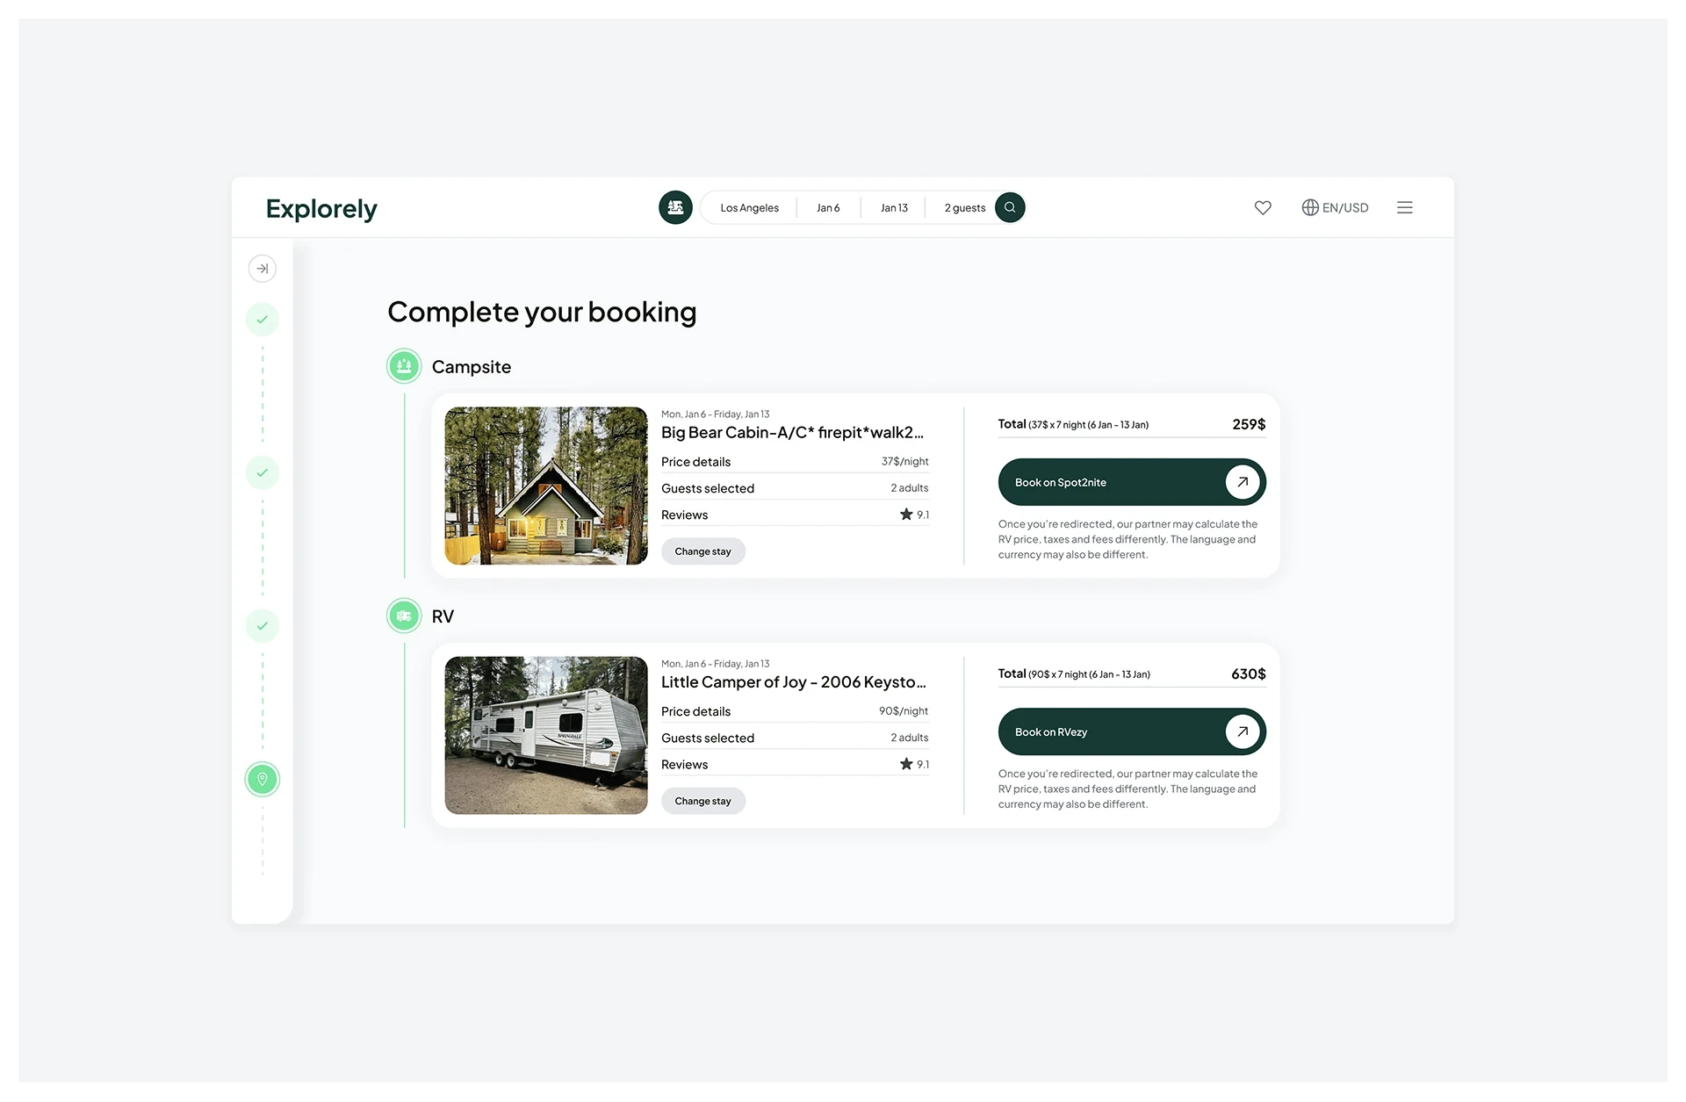
Task: Click arrow icon on Book on RVezy
Action: [x=1243, y=731]
